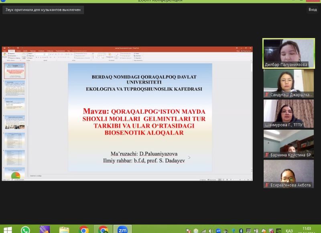Click the Zoom icon in the taskbar
This screenshot has width=321, height=233.
[x=122, y=230]
